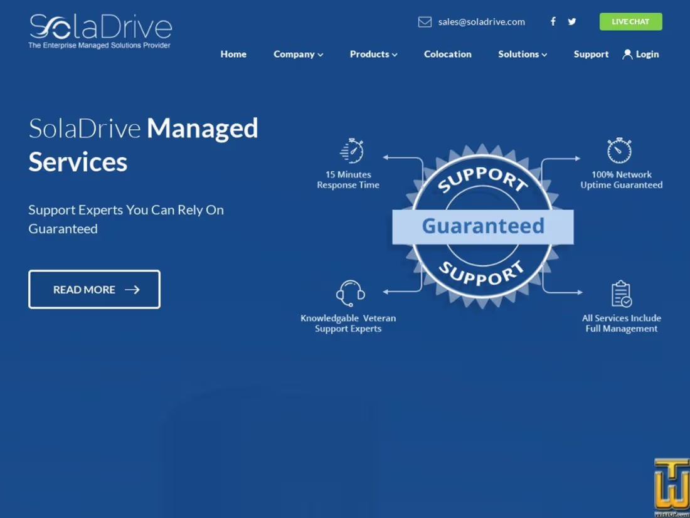Click the 15 Minutes Response Time stopwatch icon

(350, 150)
